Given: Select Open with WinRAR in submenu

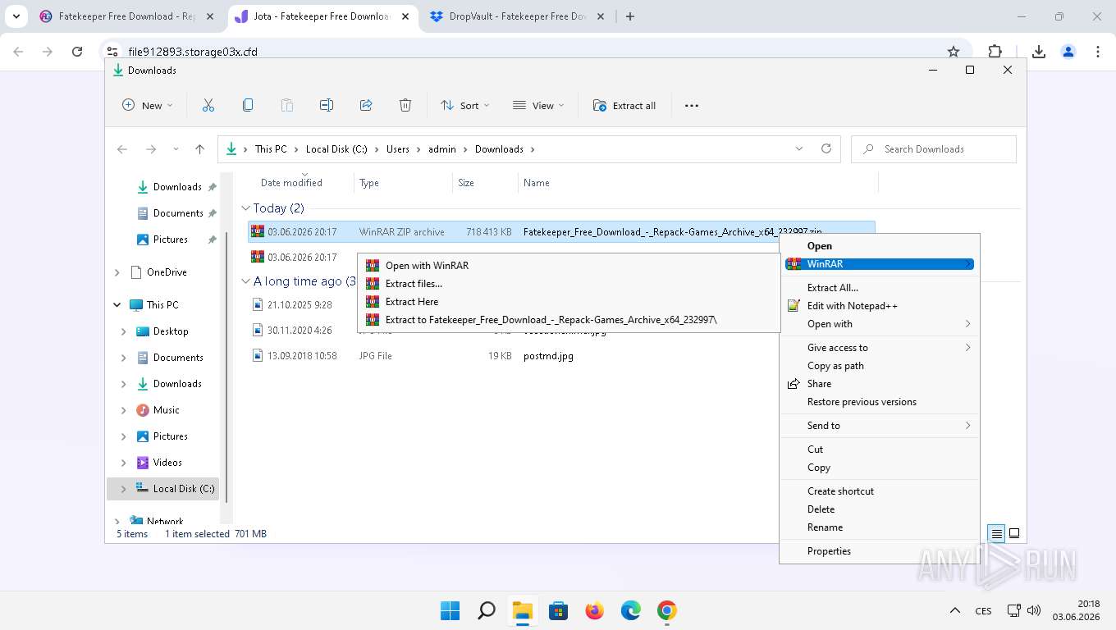Looking at the screenshot, I should 568,266.
